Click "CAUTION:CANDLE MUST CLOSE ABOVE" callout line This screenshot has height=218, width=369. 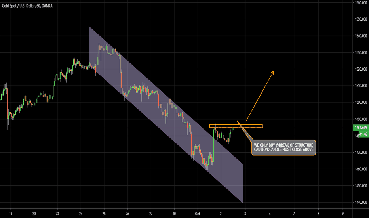point(283,149)
